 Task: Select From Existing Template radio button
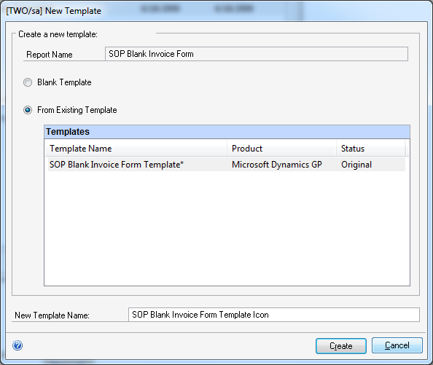(x=28, y=110)
